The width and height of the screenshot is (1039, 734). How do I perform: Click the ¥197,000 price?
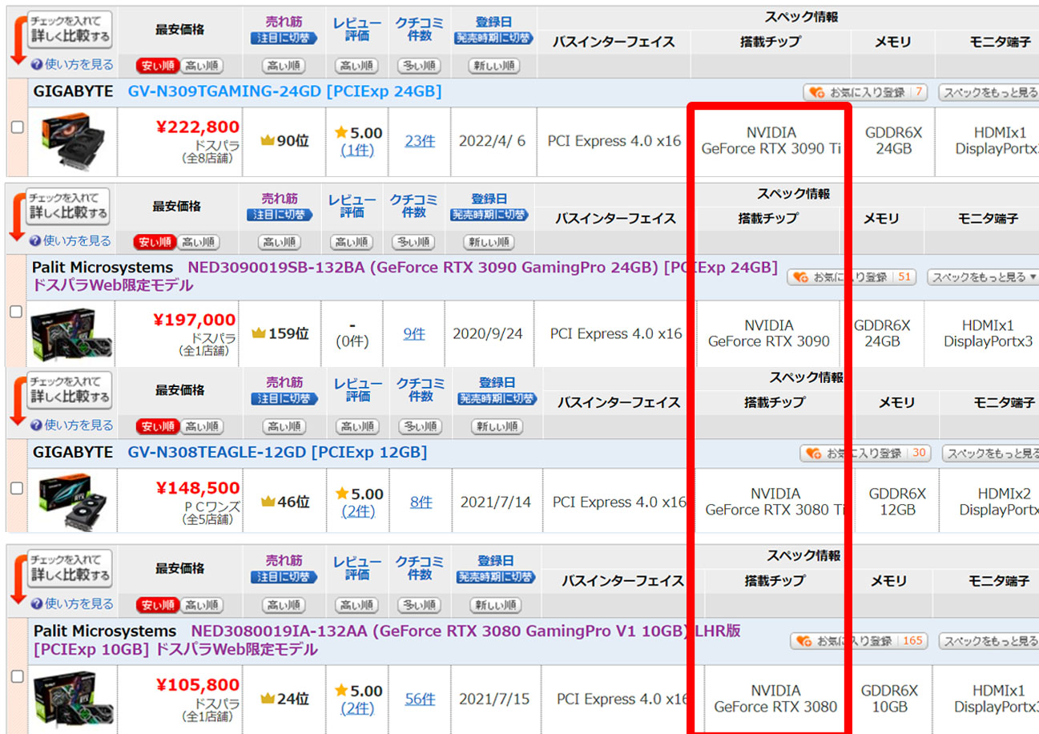[x=195, y=320]
